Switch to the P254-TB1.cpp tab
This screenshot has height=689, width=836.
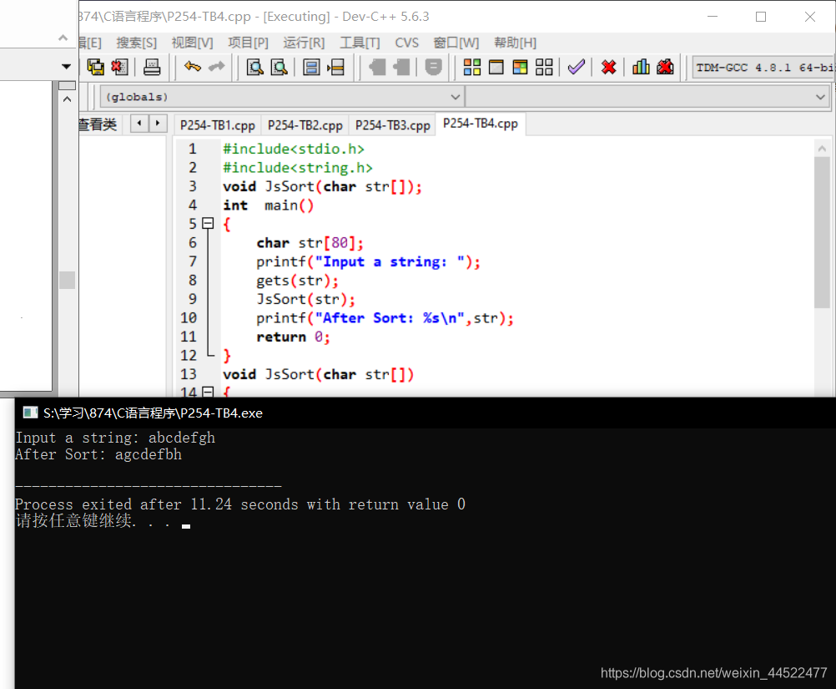pos(218,125)
